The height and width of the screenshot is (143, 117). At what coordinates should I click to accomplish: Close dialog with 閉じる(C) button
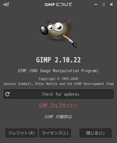click(x=96, y=133)
